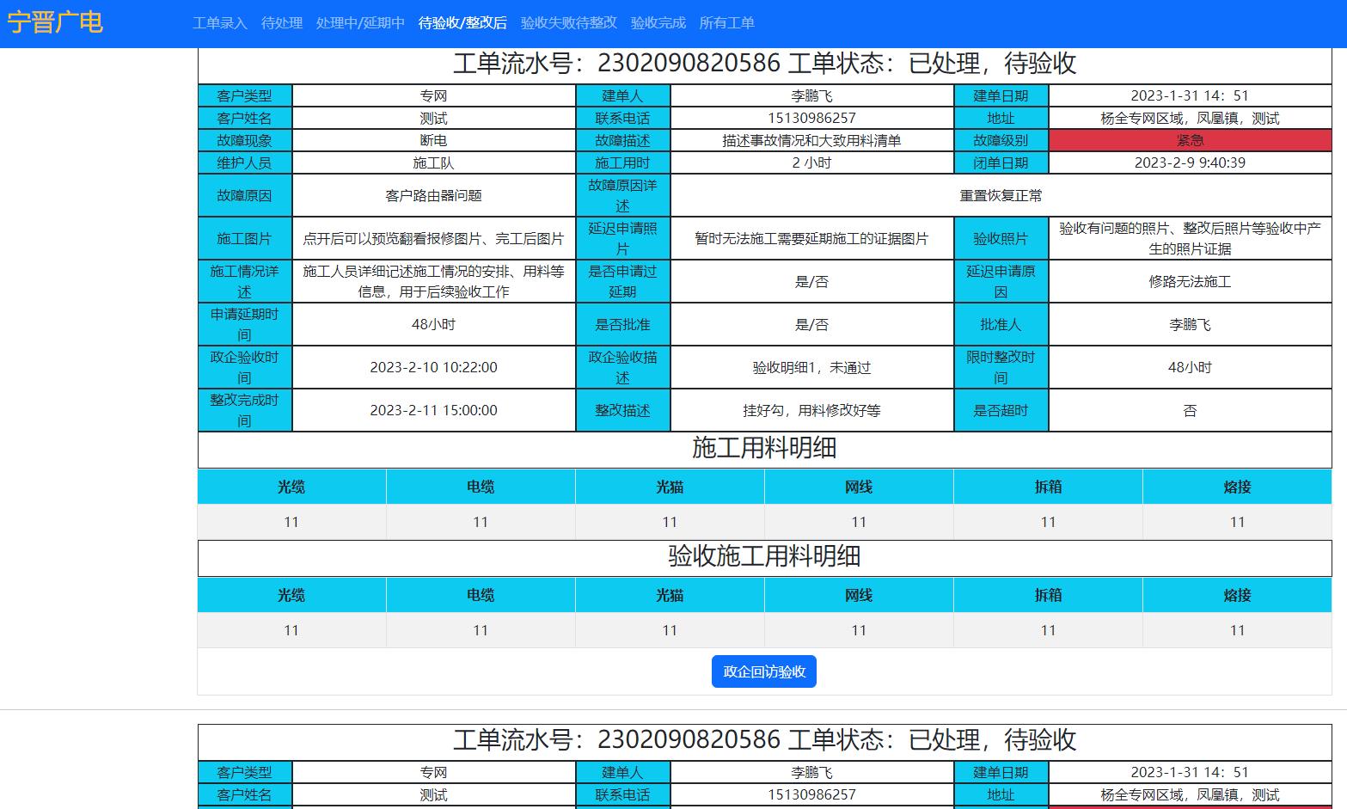Click the 施工用料明细 section heading
Viewport: 1347px width, 809px height.
pyautogui.click(x=764, y=448)
